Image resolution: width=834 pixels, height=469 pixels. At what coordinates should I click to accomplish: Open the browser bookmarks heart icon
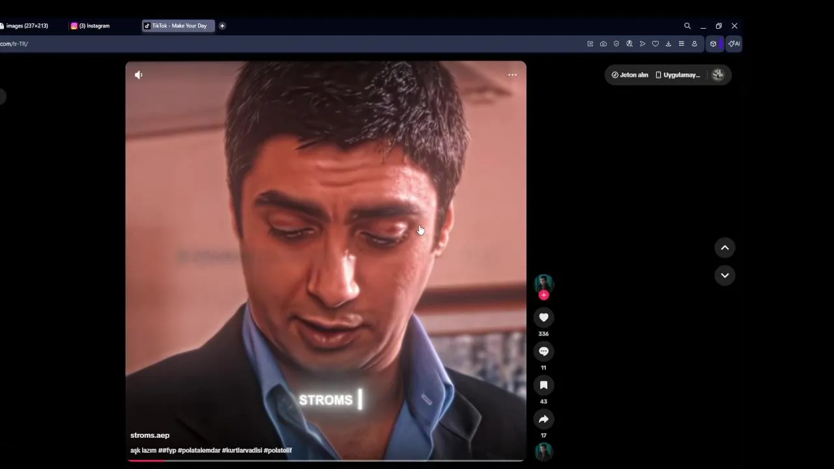(655, 44)
